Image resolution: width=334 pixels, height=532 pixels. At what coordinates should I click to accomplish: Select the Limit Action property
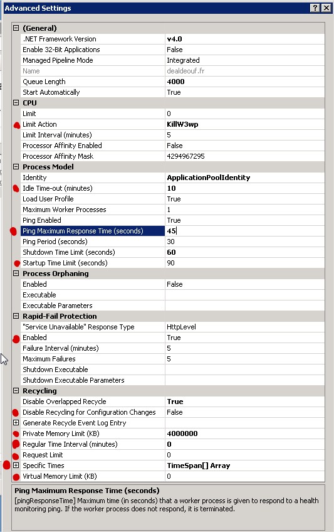tap(93, 124)
